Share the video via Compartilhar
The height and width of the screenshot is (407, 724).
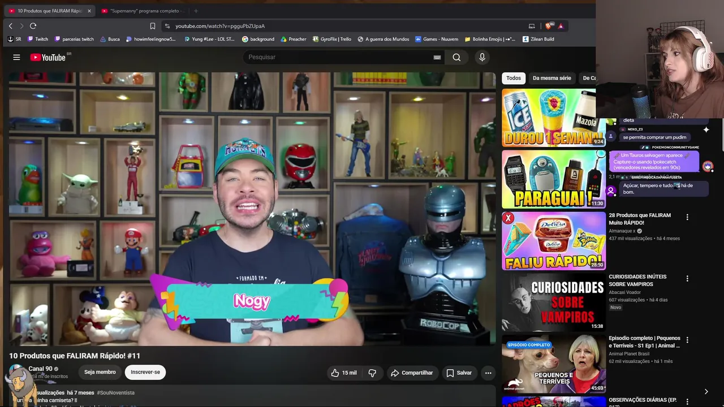coord(412,373)
